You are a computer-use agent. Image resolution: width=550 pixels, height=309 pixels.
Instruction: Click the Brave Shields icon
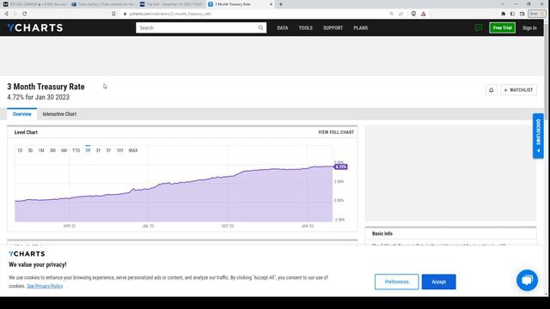413,14
